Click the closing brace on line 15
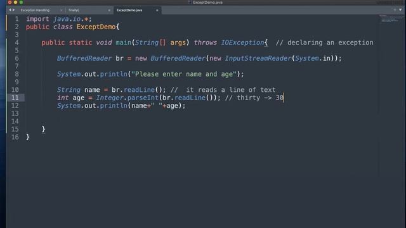Image resolution: width=406 pixels, height=228 pixels. (44, 129)
